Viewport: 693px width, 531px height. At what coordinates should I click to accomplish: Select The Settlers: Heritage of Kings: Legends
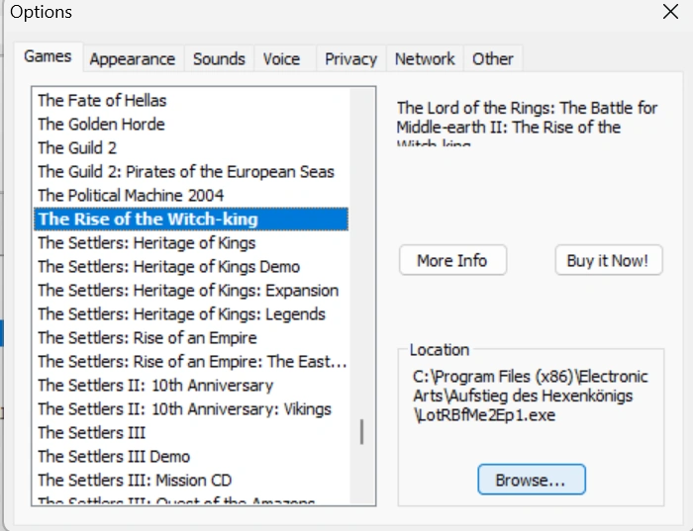click(x=181, y=313)
